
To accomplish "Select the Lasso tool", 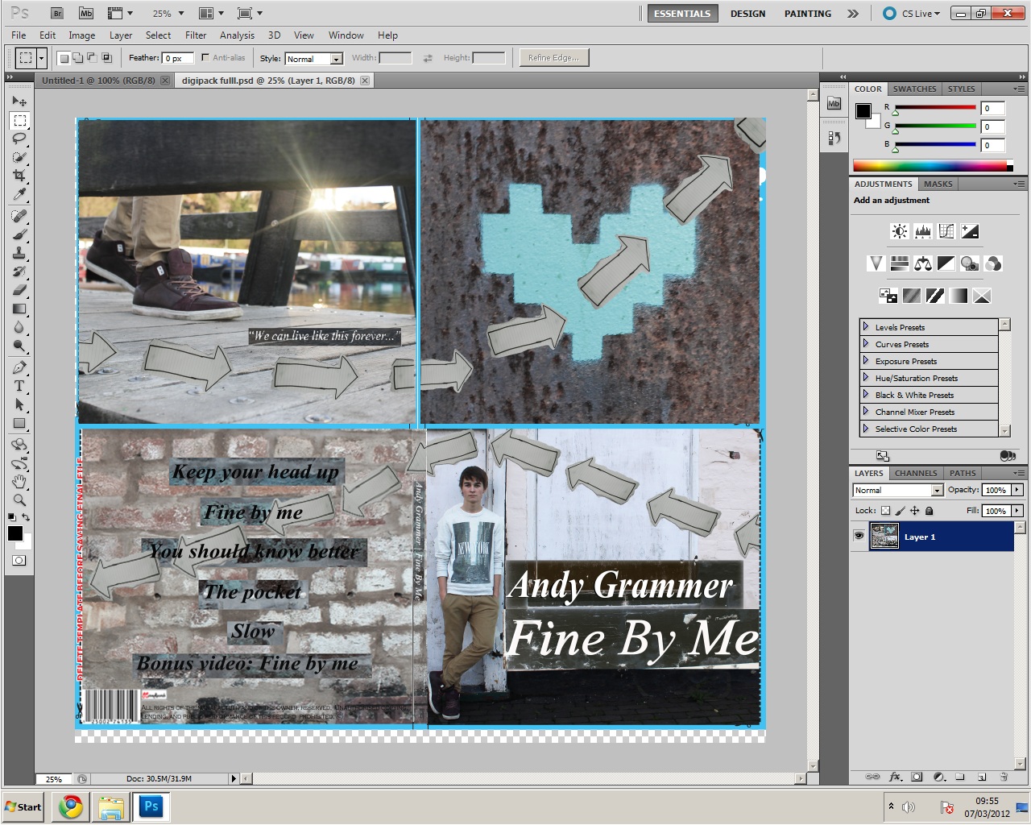I will pos(19,138).
